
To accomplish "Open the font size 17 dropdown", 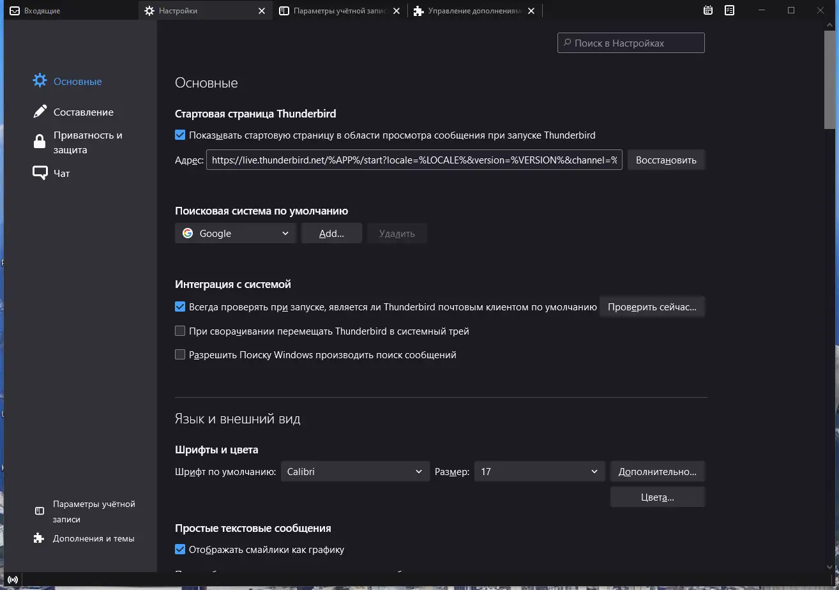I will (539, 472).
